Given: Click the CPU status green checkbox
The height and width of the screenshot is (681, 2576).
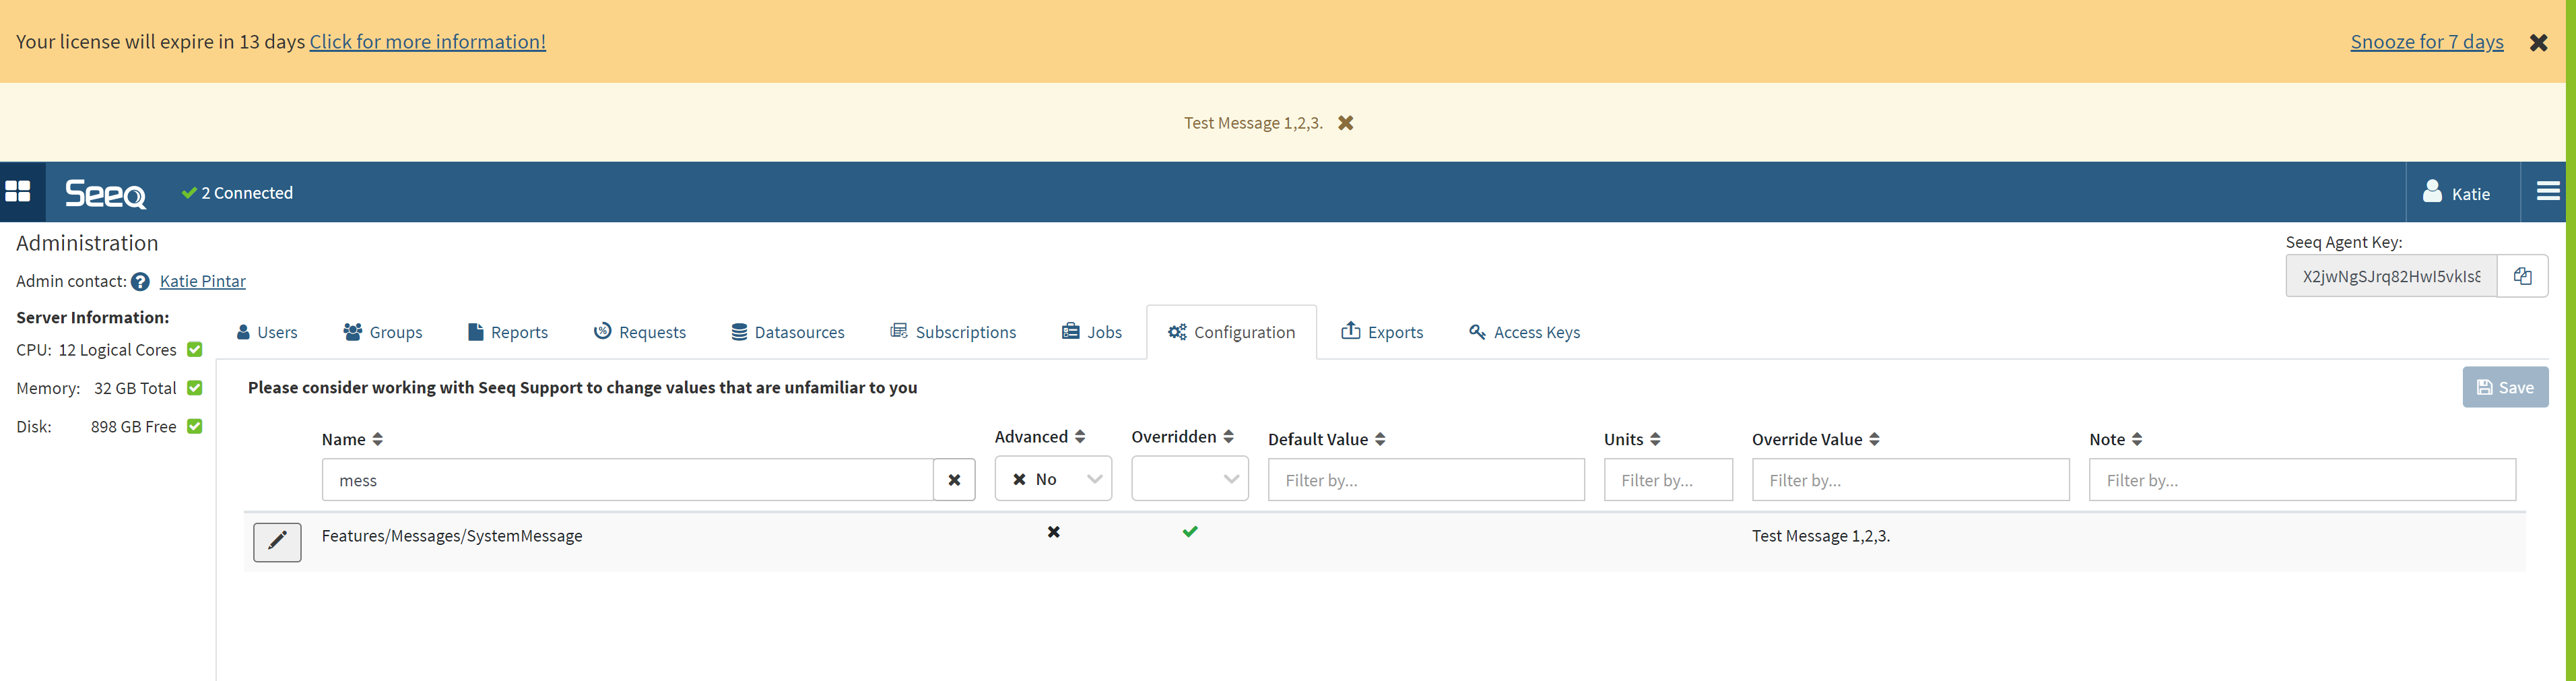Looking at the screenshot, I should (x=195, y=350).
